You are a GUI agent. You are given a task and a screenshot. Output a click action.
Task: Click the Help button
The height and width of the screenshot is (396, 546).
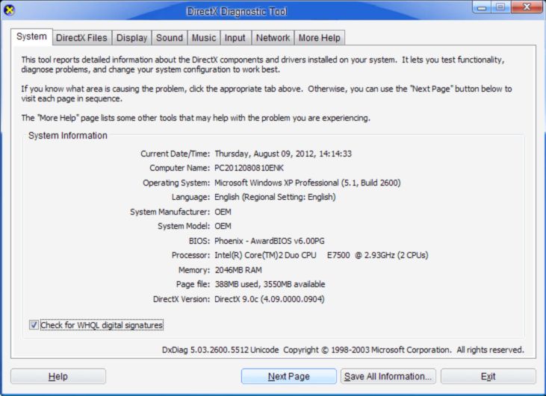(58, 376)
